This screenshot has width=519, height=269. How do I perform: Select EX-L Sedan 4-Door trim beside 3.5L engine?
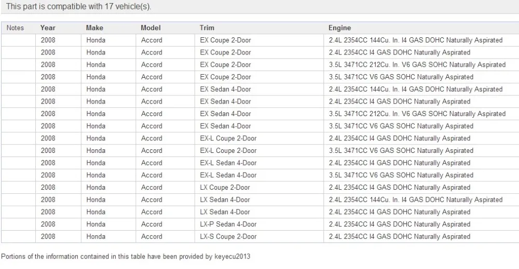click(x=259, y=175)
